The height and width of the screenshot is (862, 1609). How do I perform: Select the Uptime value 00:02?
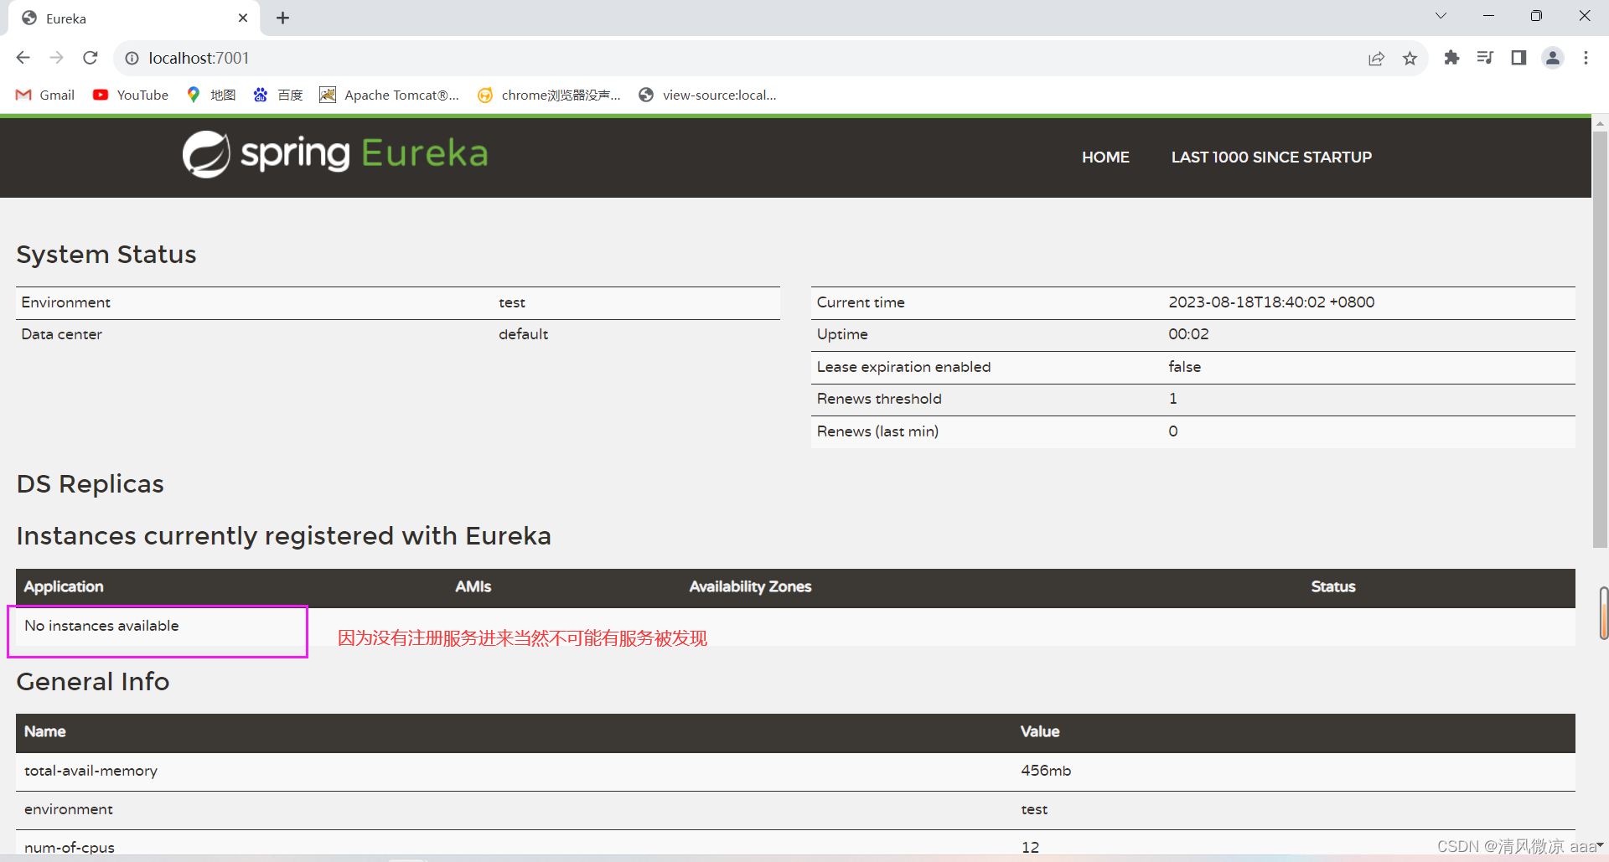click(1188, 334)
